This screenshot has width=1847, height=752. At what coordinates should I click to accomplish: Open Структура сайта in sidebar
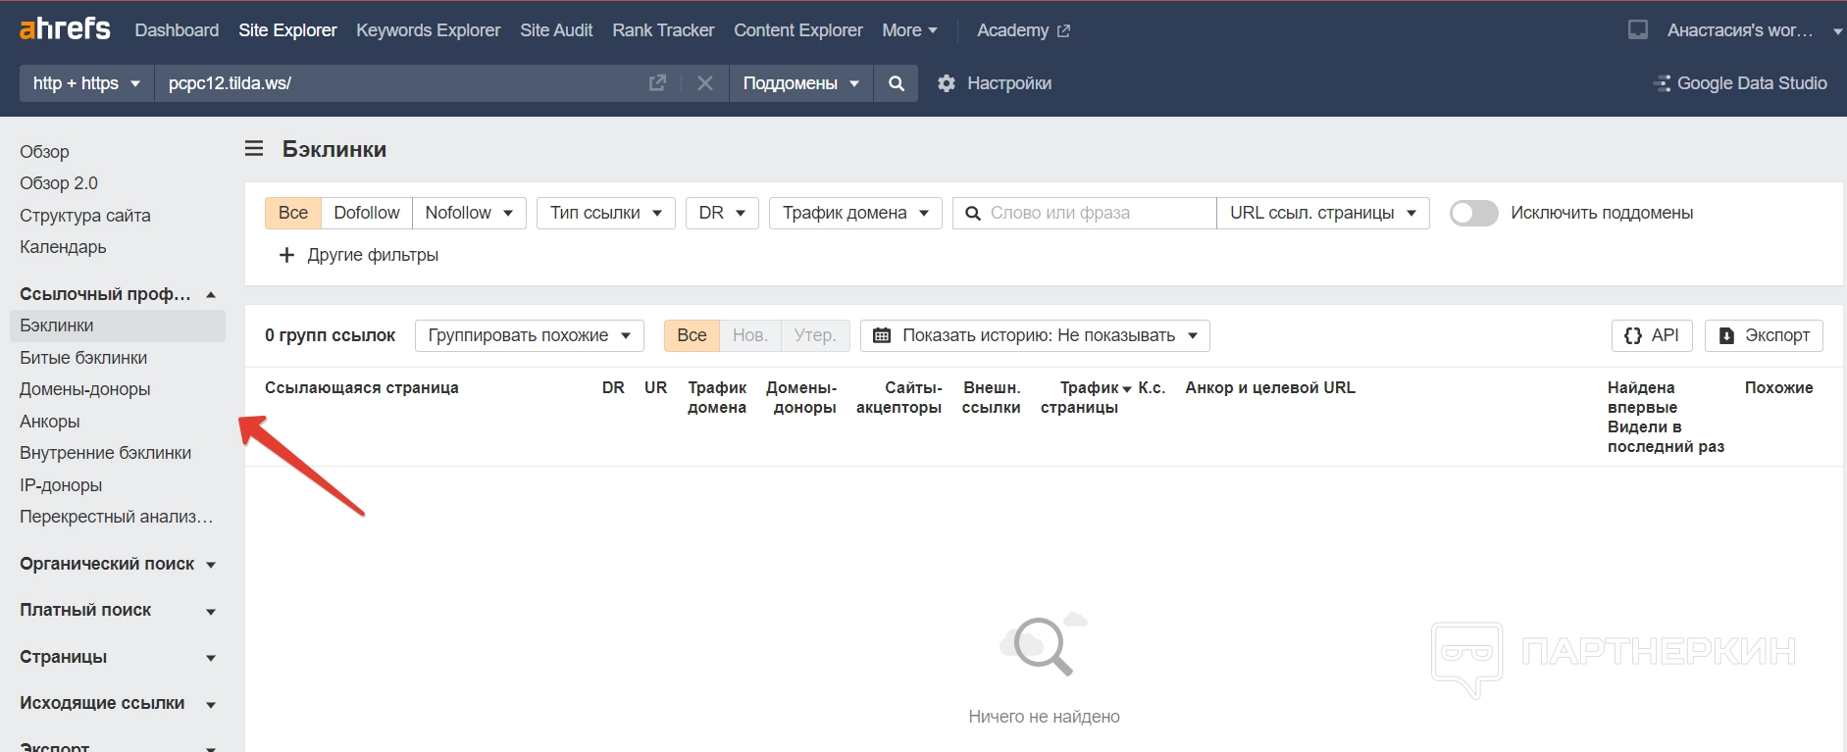(x=85, y=216)
